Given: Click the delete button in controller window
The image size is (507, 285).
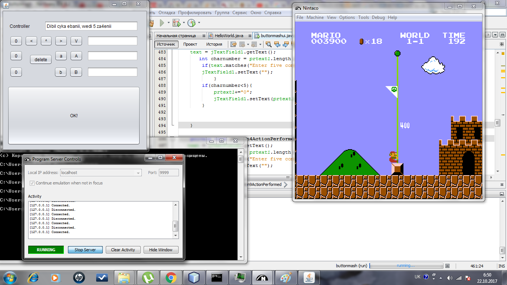Looking at the screenshot, I should [x=41, y=59].
